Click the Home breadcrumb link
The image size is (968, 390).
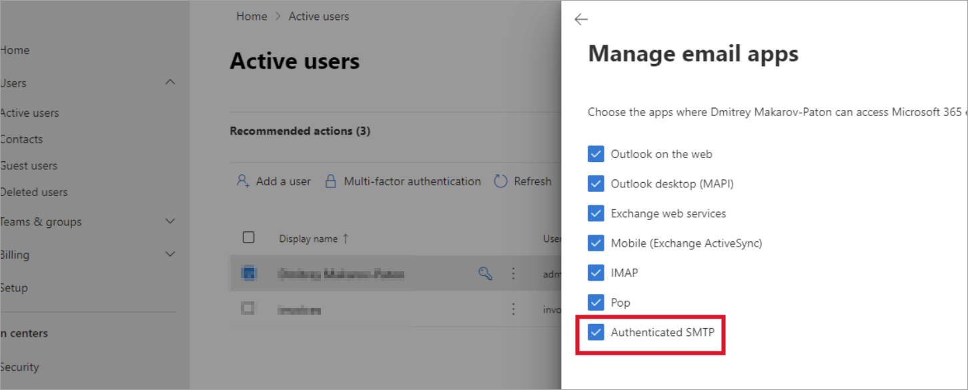coord(252,16)
